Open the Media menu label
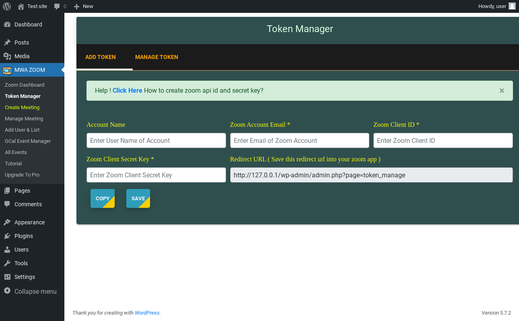 (22, 56)
